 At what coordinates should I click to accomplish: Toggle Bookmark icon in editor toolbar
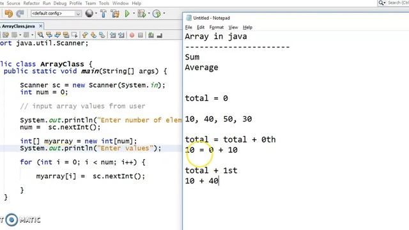pos(102,35)
